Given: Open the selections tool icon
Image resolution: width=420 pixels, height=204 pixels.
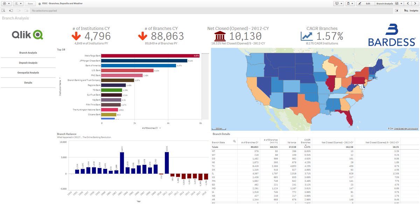Looking at the screenshot, I should (x=397, y=10).
